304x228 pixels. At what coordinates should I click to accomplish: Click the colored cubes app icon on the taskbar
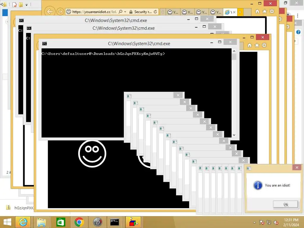coord(133,222)
